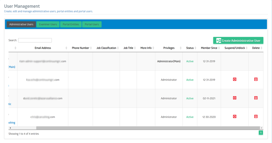
Task: Click the Create Administrative User button
Action: pos(238,40)
